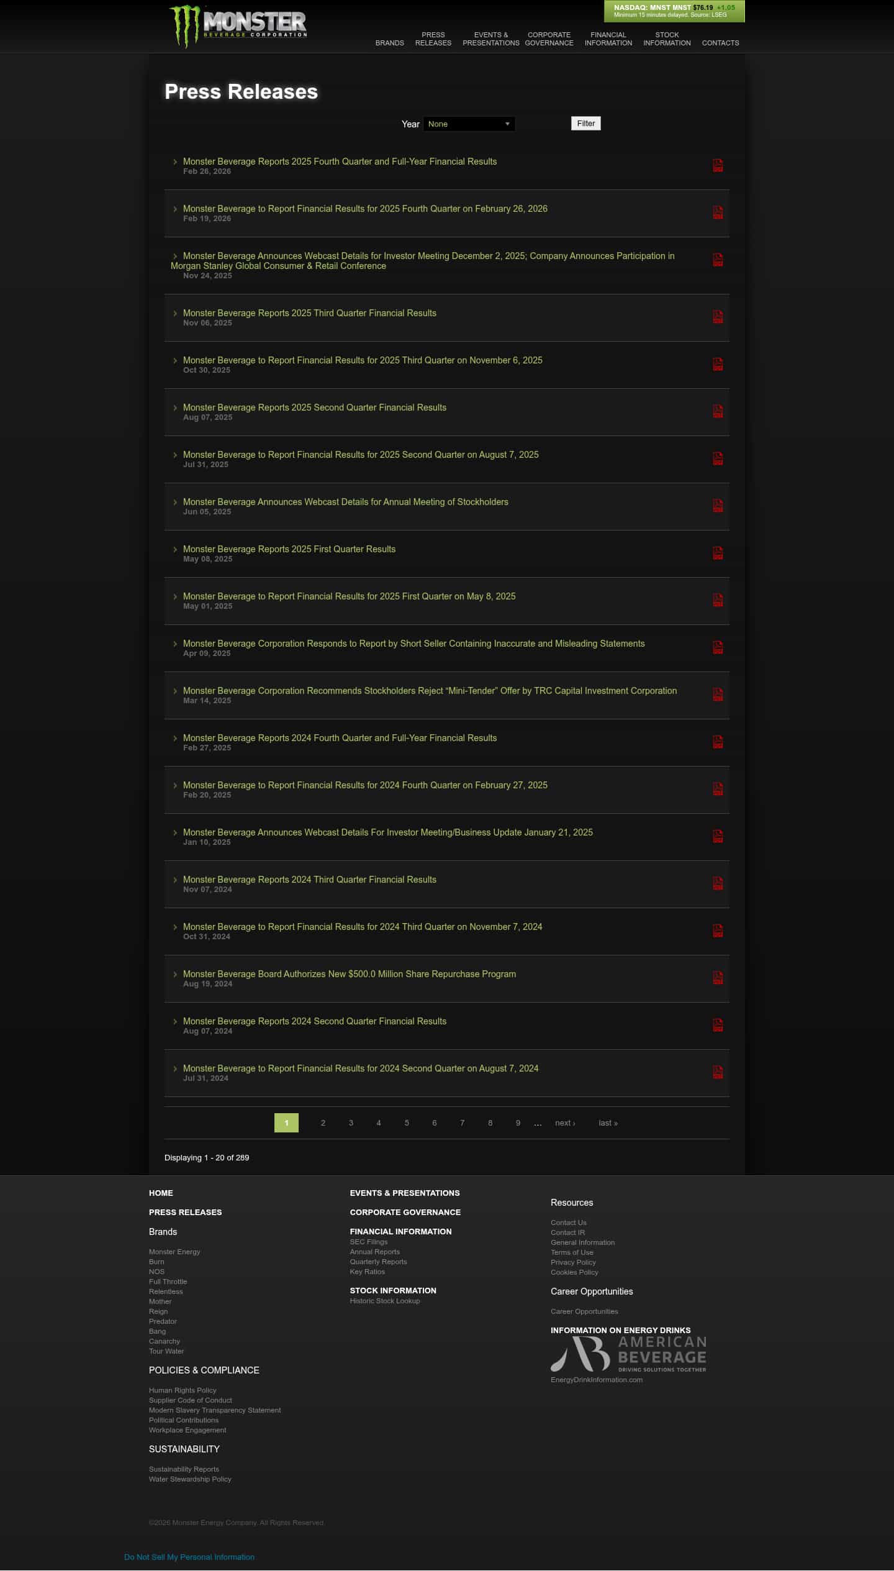Click current page 1 pagination button
This screenshot has height=1571, width=894.
click(286, 1122)
